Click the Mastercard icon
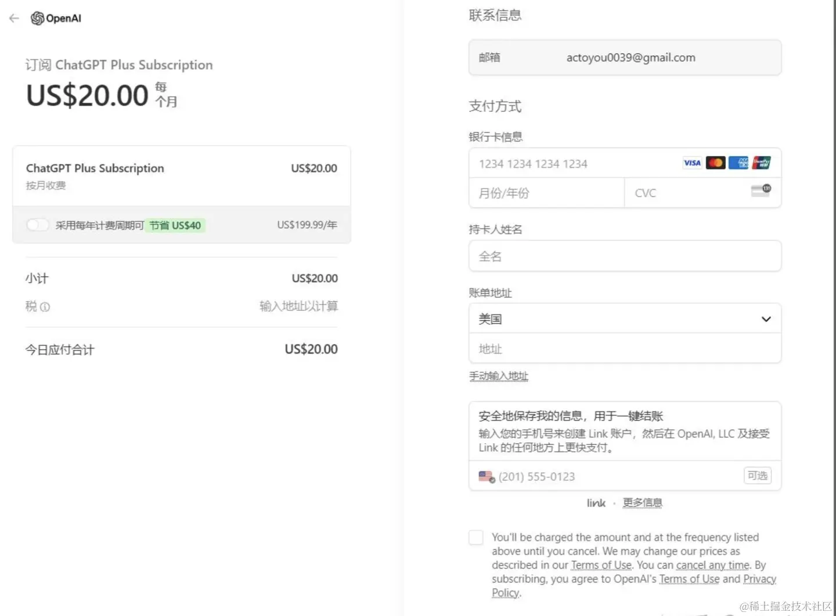Image resolution: width=836 pixels, height=616 pixels. (x=715, y=163)
